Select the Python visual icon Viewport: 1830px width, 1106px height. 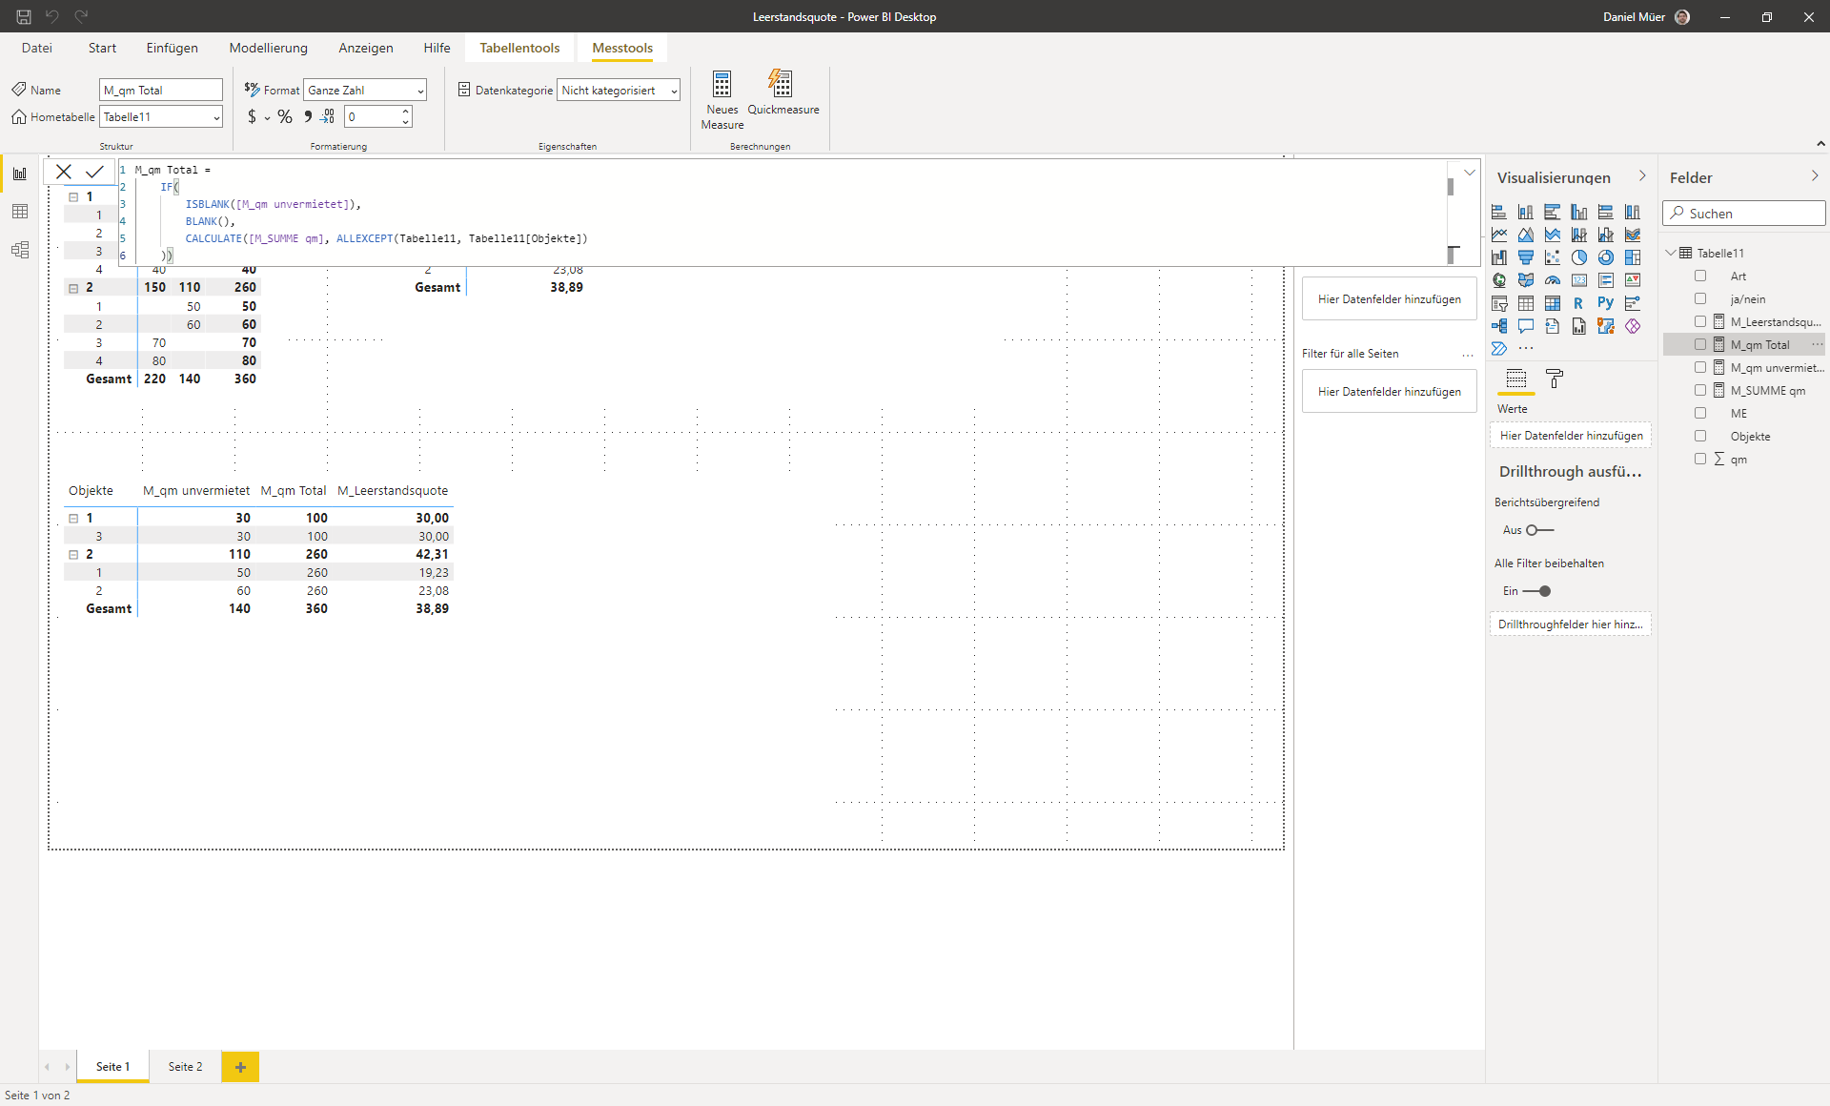[x=1606, y=303]
